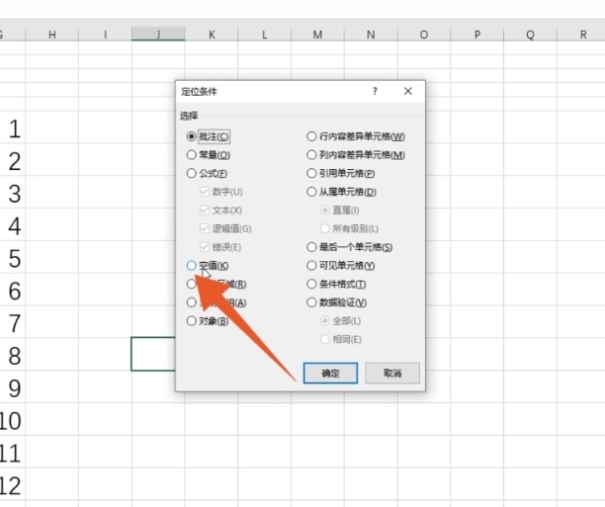Click the help question mark icon
This screenshot has width=605, height=507.
coord(375,91)
